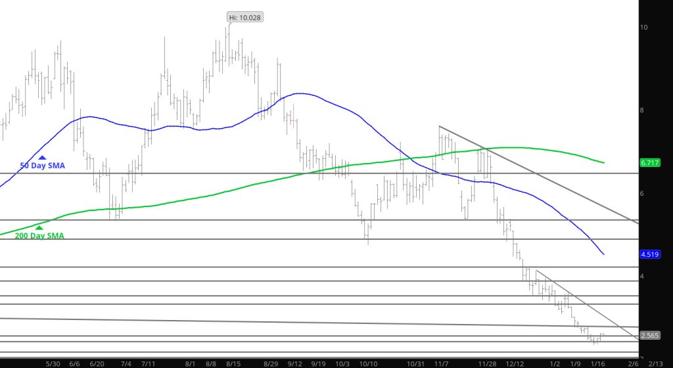This screenshot has height=368, width=673.
Task: Click the 11/7 date label
Action: point(441,363)
